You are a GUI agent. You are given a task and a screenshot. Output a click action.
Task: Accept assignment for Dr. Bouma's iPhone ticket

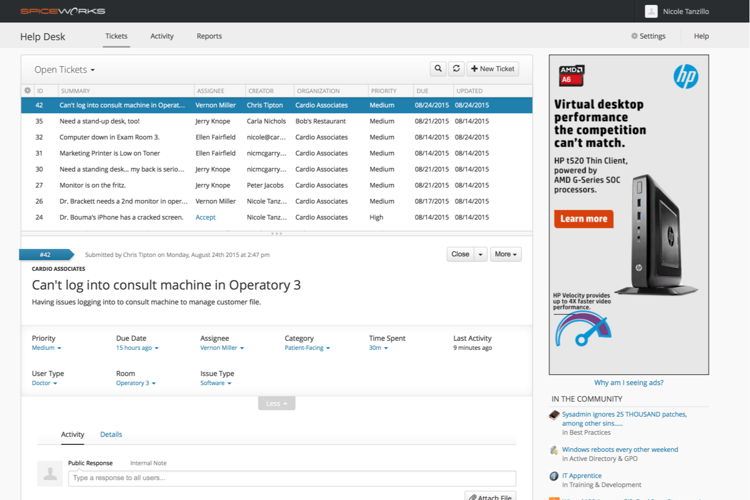click(x=206, y=217)
